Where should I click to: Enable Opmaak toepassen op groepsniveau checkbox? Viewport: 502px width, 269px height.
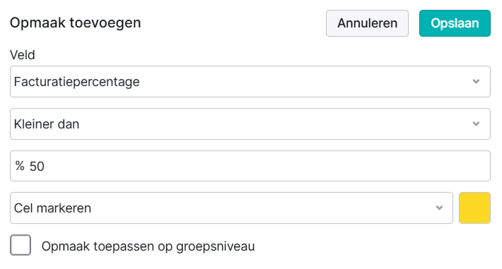(x=21, y=245)
